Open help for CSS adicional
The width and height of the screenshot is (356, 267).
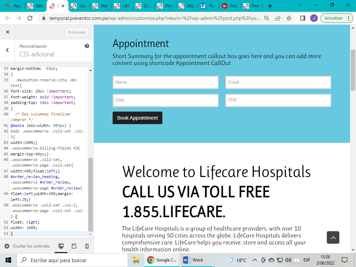[x=87, y=46]
